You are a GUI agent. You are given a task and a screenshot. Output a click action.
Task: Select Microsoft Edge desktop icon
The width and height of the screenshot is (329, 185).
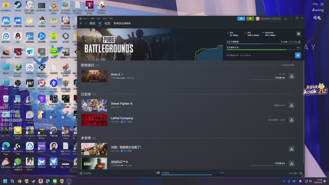[6, 148]
